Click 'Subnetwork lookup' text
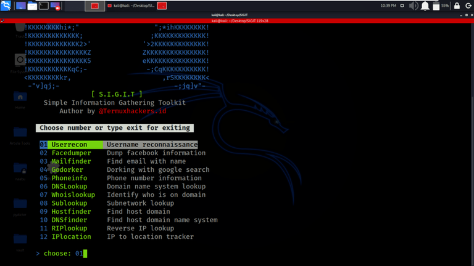 click(x=140, y=203)
